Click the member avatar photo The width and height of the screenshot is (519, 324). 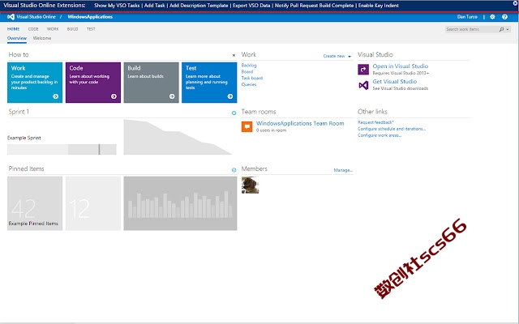[x=251, y=185]
